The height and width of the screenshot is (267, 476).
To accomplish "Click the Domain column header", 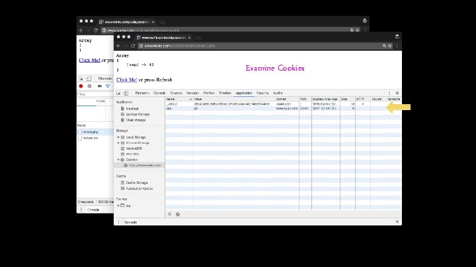I will (287, 99).
